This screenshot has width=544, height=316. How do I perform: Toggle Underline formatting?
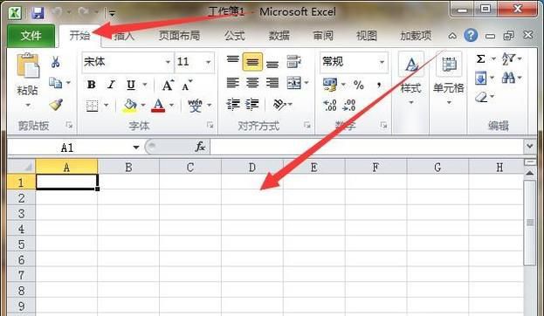click(131, 85)
